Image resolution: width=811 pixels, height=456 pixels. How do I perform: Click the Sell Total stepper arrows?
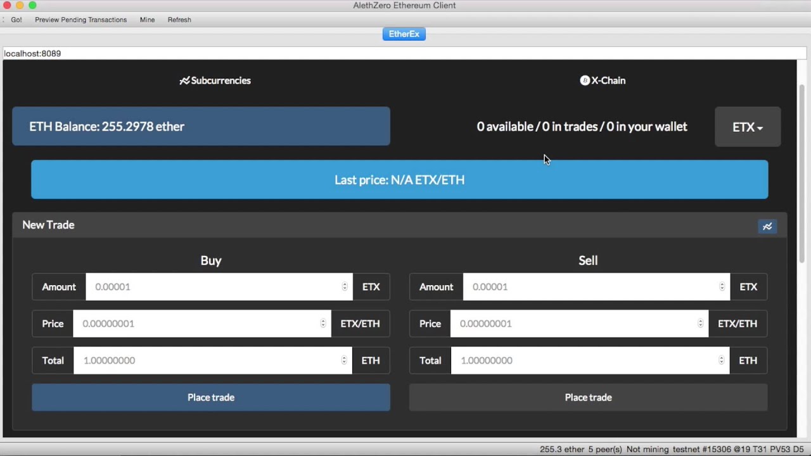pyautogui.click(x=721, y=360)
